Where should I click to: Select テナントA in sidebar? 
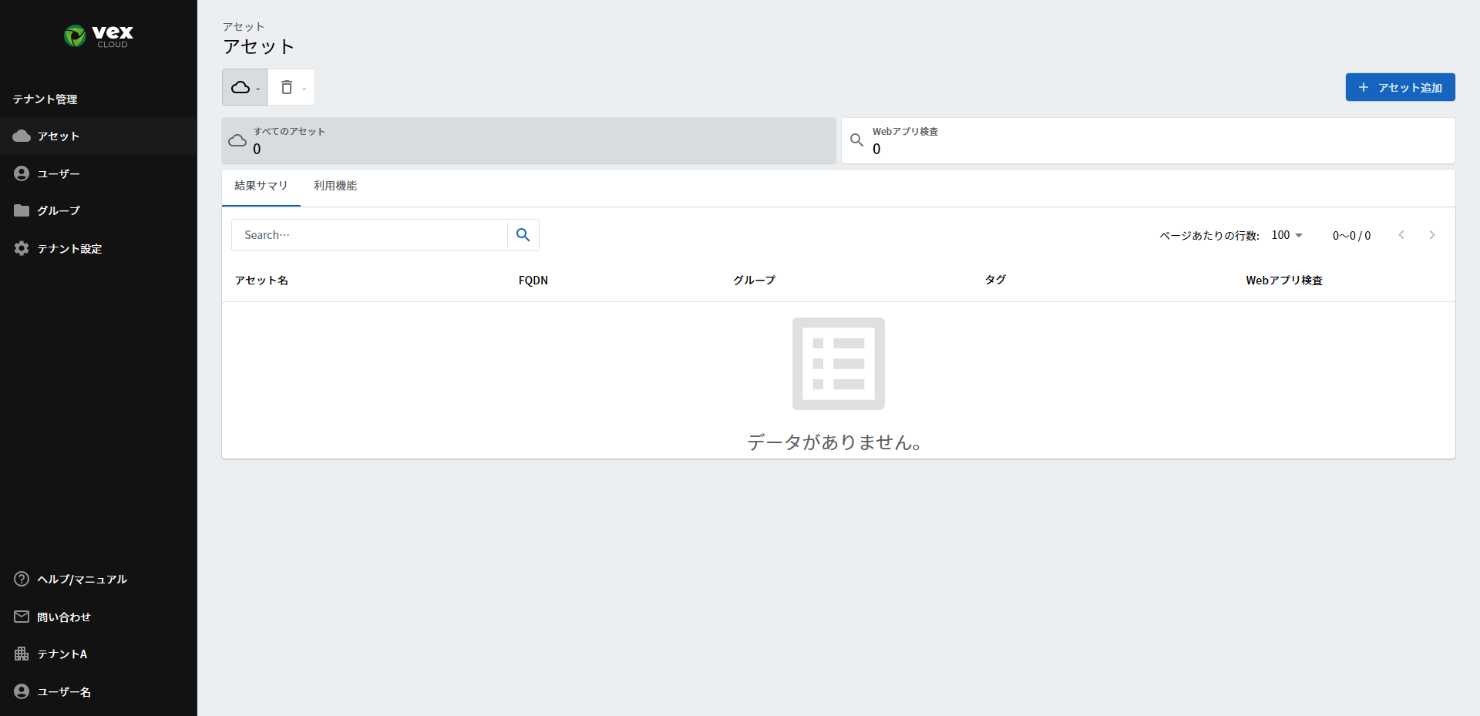point(99,654)
